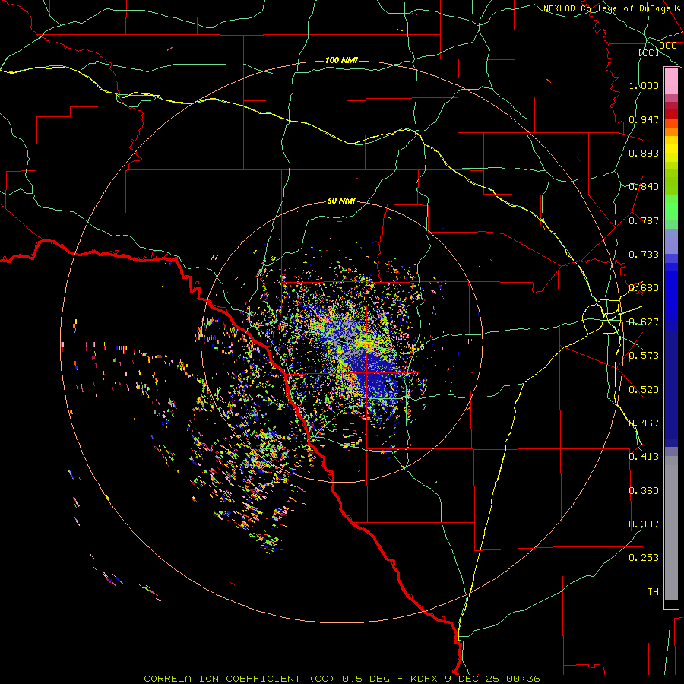The image size is (684, 684).
Task: Select the 1.000 legend value
Action: (644, 85)
